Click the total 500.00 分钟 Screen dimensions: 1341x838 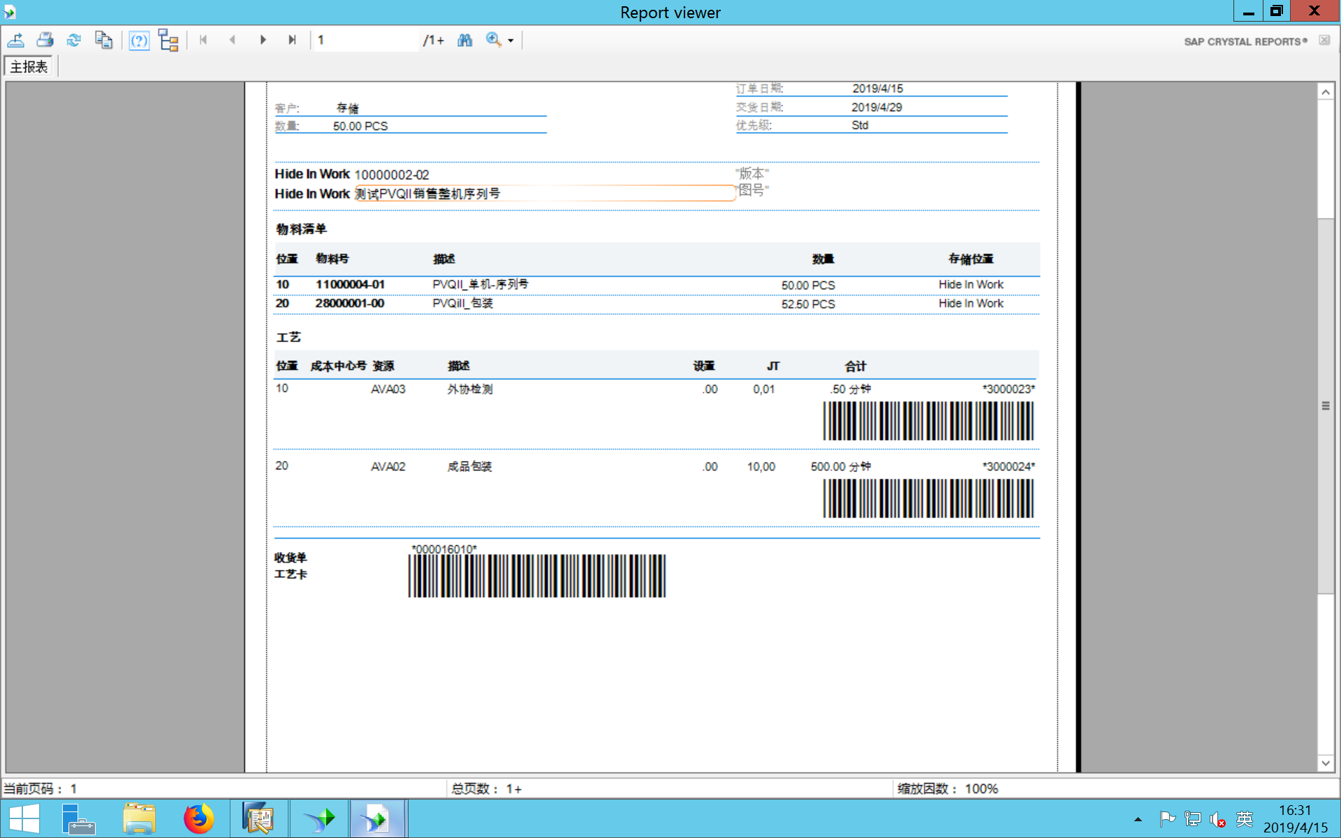coord(841,466)
